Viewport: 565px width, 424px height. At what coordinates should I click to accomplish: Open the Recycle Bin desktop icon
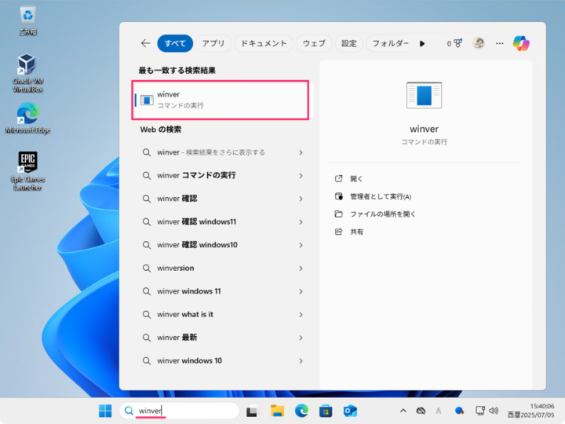tap(27, 21)
